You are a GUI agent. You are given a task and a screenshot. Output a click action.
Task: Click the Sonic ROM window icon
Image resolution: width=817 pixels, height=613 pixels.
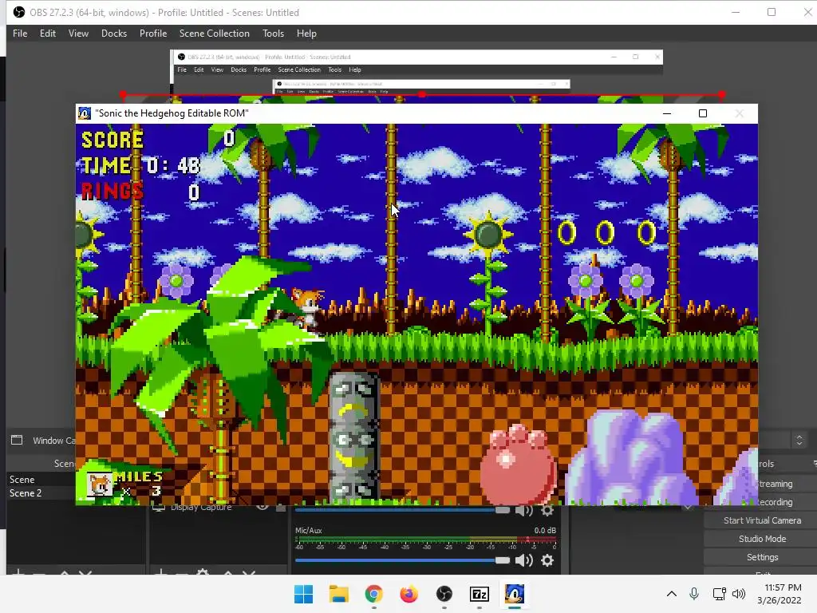point(85,113)
